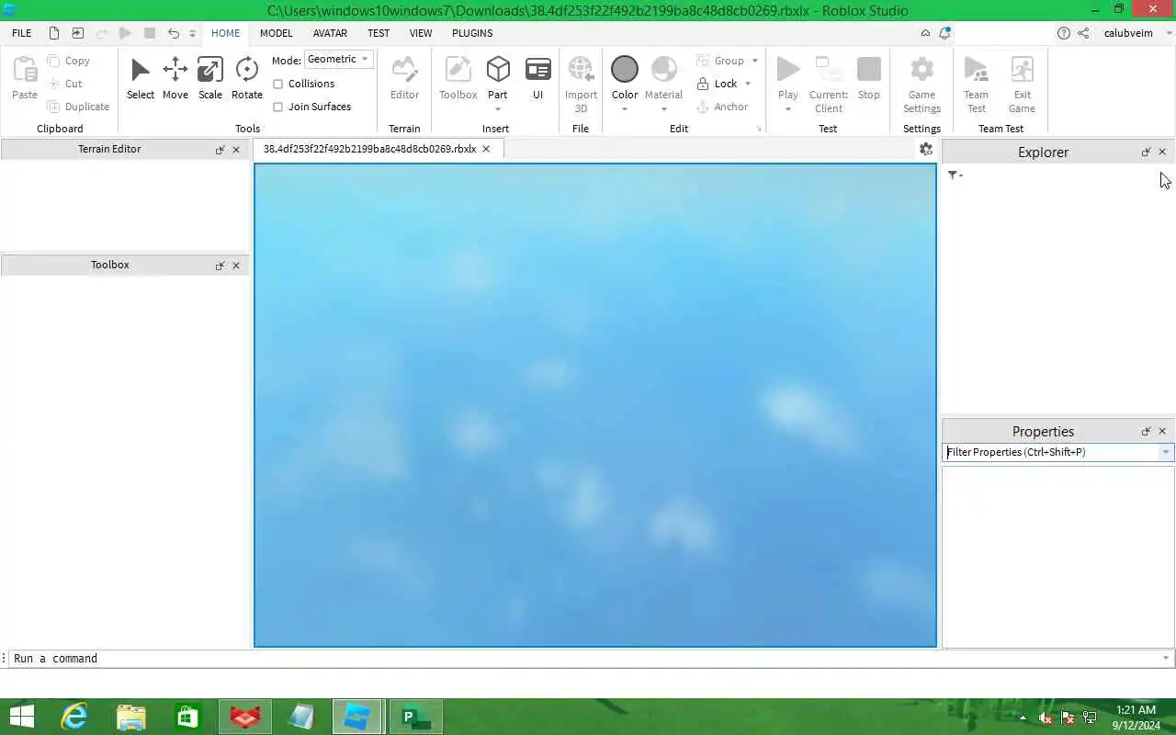Viewport: 1176px width, 735px height.
Task: Customize quick access toolbar arrow
Action: coord(192,33)
